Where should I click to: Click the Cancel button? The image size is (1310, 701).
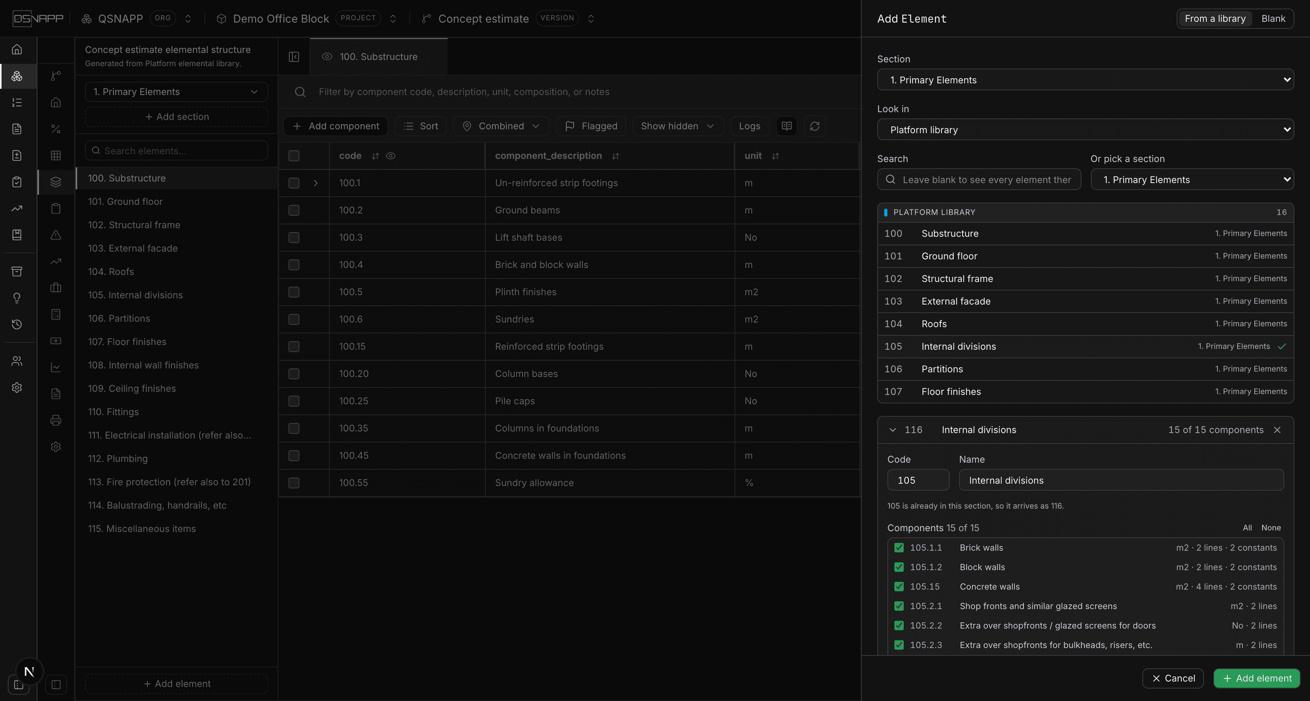(1173, 678)
